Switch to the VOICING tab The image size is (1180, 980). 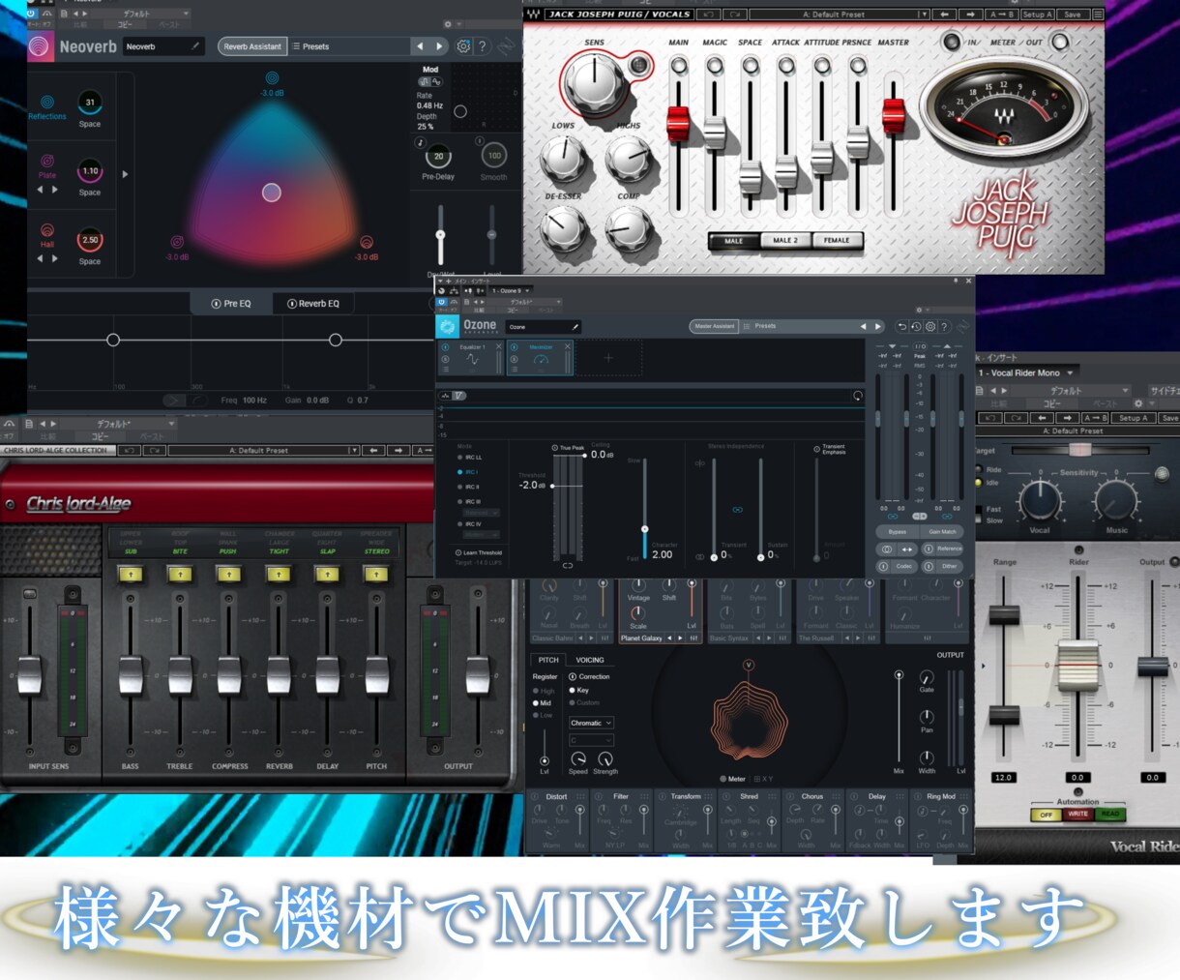pyautogui.click(x=590, y=660)
